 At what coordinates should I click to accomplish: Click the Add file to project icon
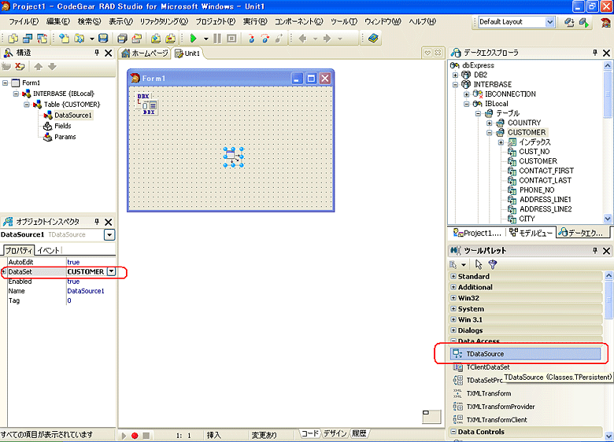[x=156, y=39]
